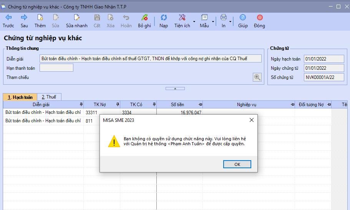Image resolution: width=350 pixels, height=210 pixels.
Task: Minimize the voucher window
Action: tap(330, 7)
